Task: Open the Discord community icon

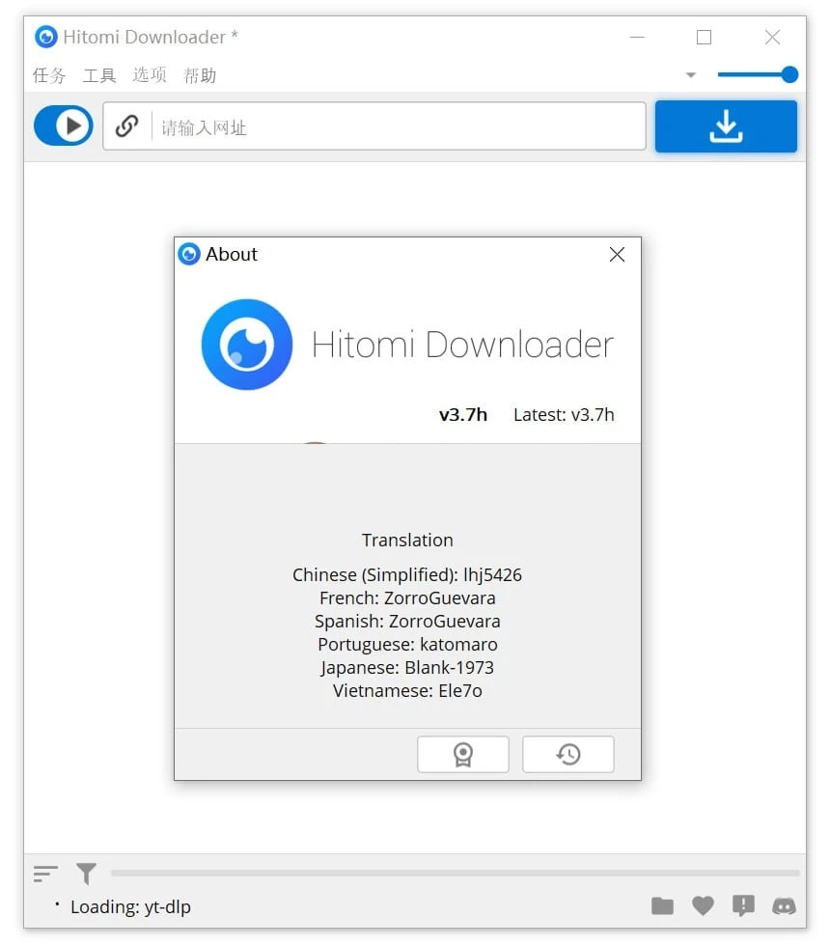Action: pyautogui.click(x=785, y=906)
